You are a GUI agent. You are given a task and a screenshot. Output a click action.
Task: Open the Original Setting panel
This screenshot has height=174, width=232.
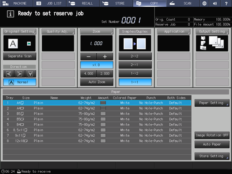click(x=20, y=31)
